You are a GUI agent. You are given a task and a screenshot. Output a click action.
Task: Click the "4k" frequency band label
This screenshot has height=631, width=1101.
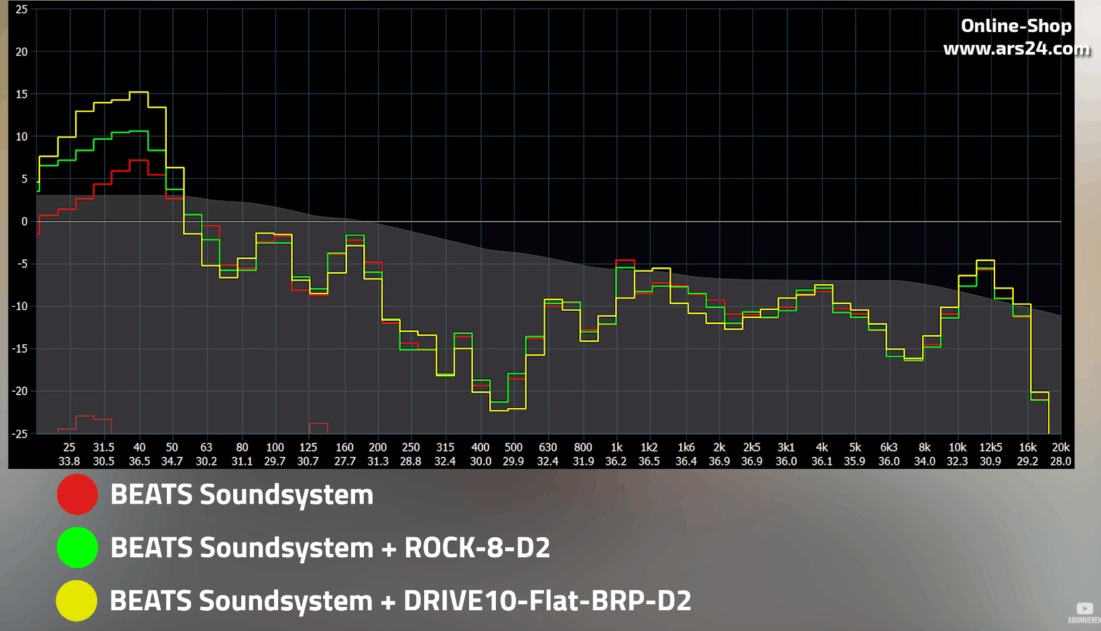822,447
